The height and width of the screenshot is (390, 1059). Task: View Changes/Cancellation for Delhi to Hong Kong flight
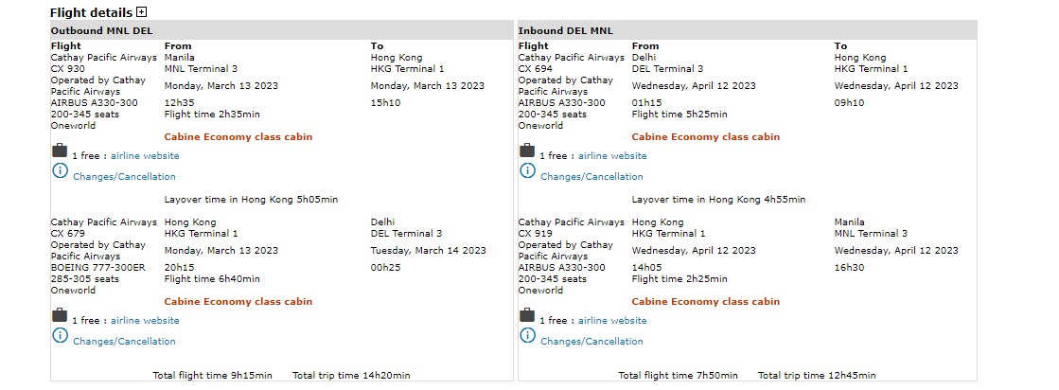591,177
